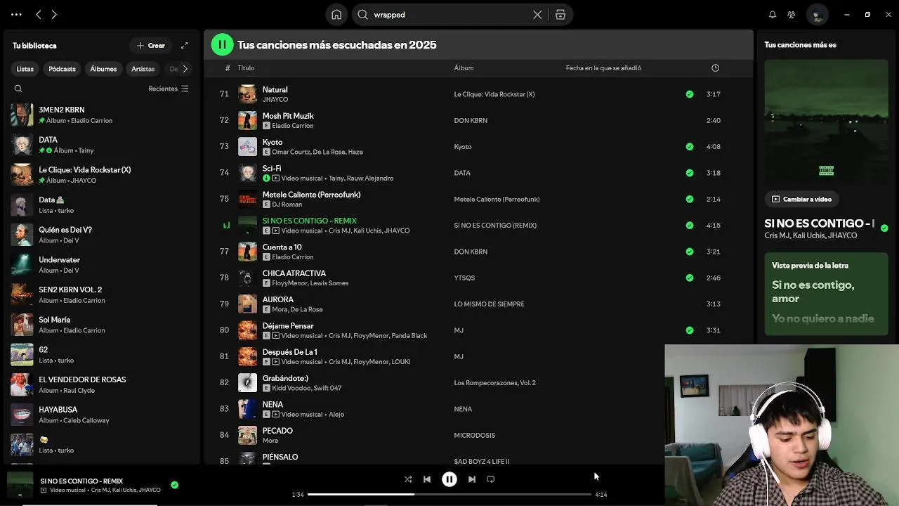Click artist link Eladio Carrion under Cuenta a 10
Viewport: 899px width, 506px height.
pos(292,257)
